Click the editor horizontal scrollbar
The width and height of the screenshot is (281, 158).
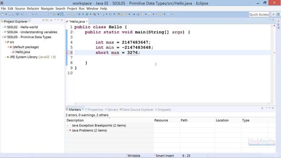click(x=172, y=104)
